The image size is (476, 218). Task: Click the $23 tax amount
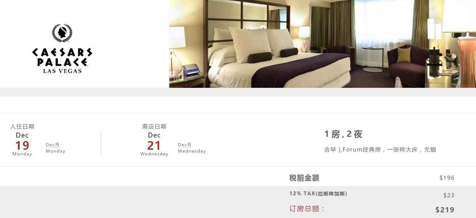click(449, 195)
